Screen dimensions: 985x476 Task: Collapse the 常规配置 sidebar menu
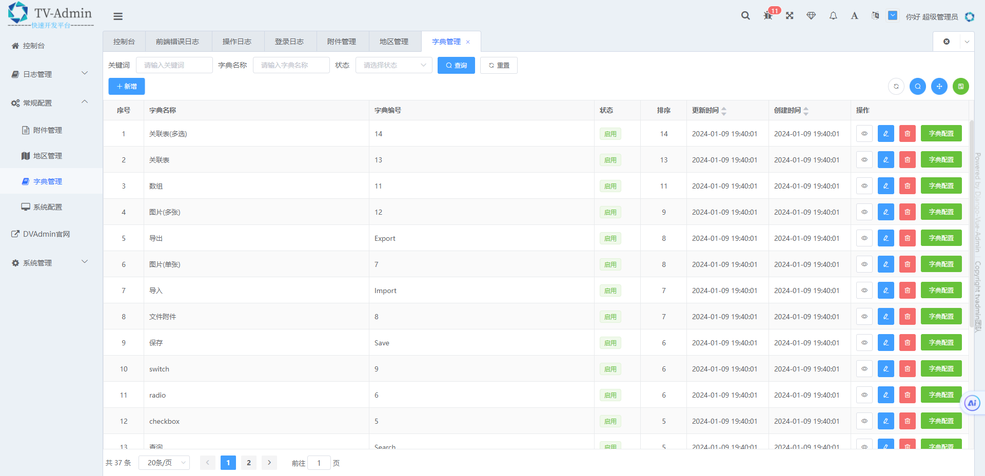point(51,103)
